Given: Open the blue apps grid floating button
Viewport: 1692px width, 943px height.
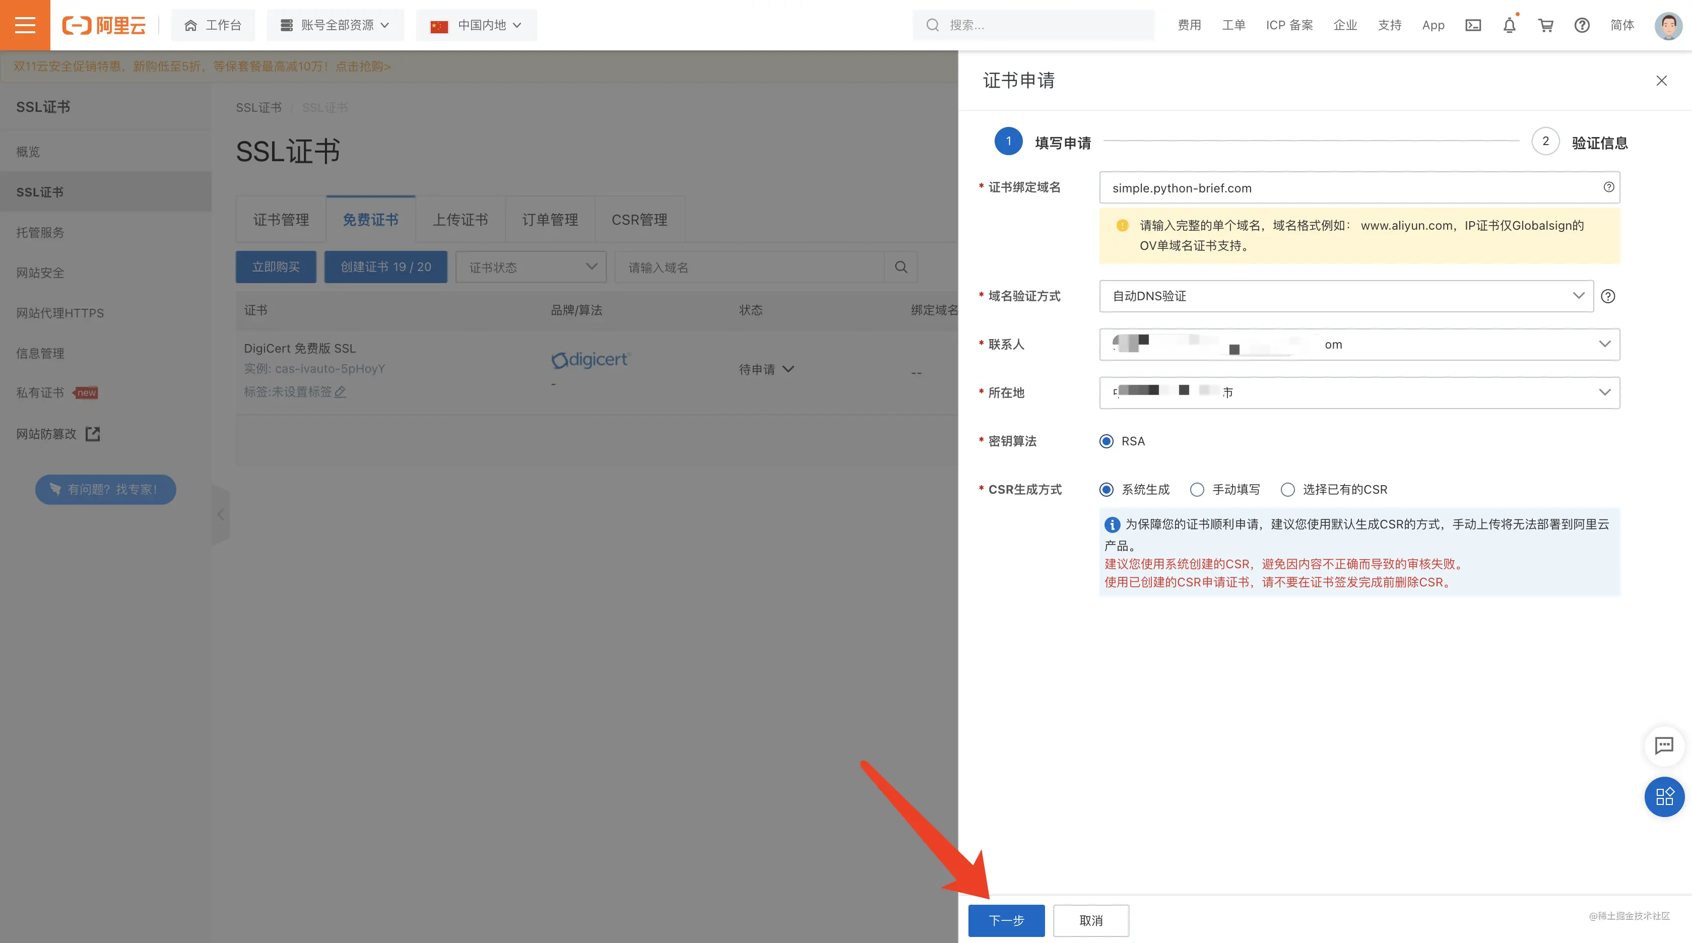Looking at the screenshot, I should click(x=1664, y=796).
